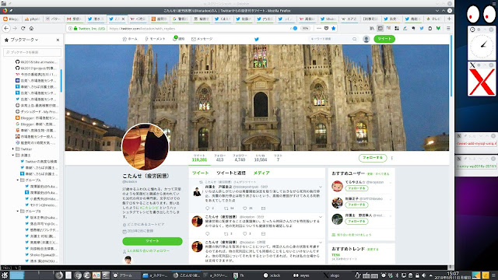498x280 pixels.
Task: Click the green extension icon in toolbar
Action: tap(438, 28)
